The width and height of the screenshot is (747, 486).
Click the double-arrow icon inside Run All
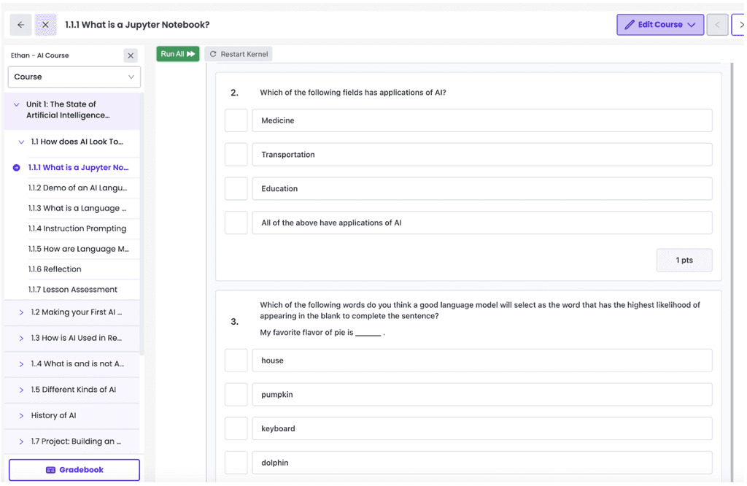pos(190,53)
